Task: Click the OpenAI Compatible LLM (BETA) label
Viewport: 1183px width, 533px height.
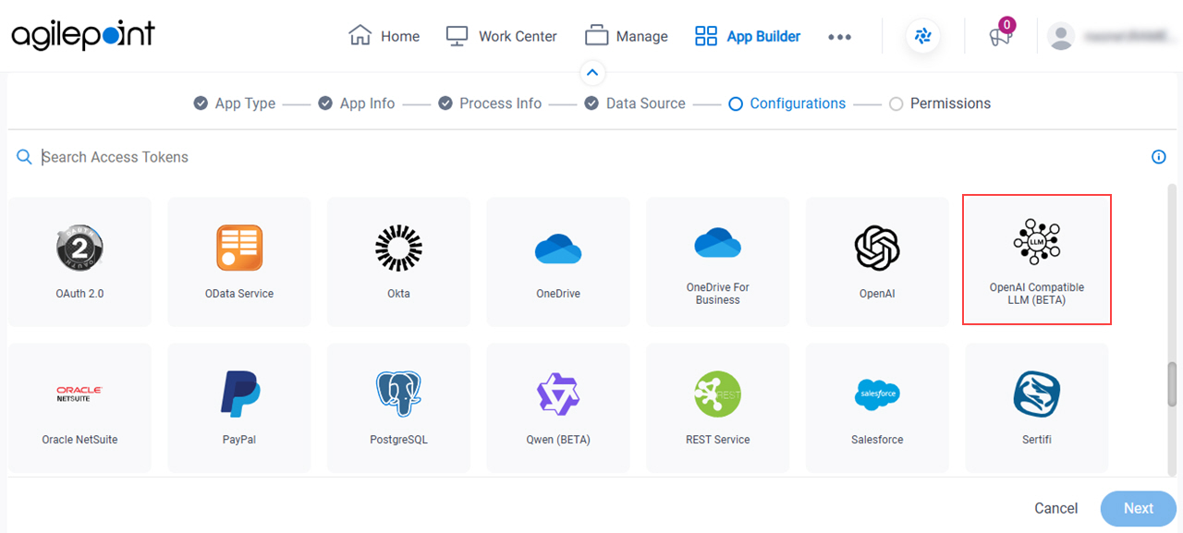Action: pos(1037,294)
